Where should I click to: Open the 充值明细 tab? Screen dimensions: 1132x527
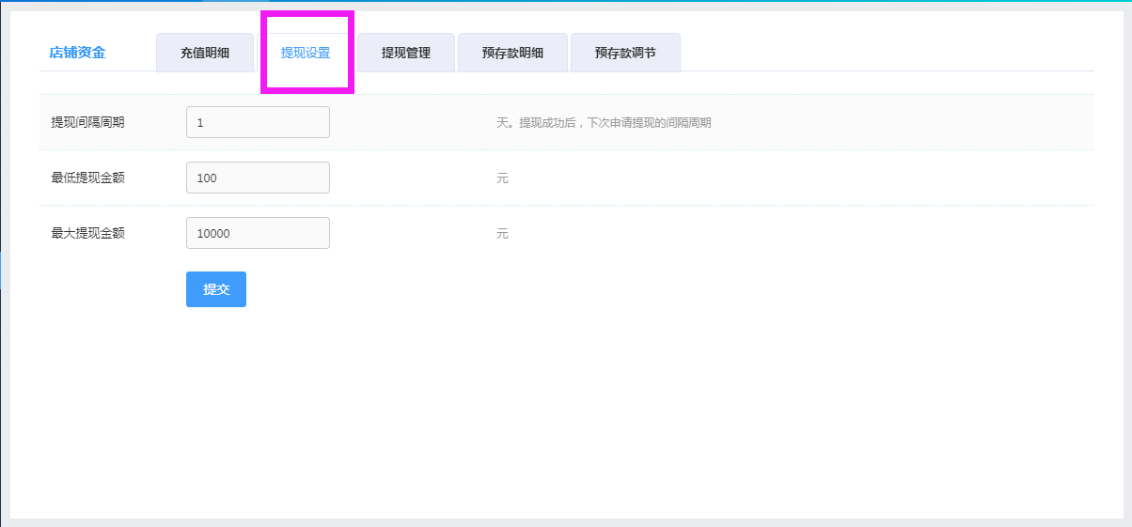(x=205, y=53)
